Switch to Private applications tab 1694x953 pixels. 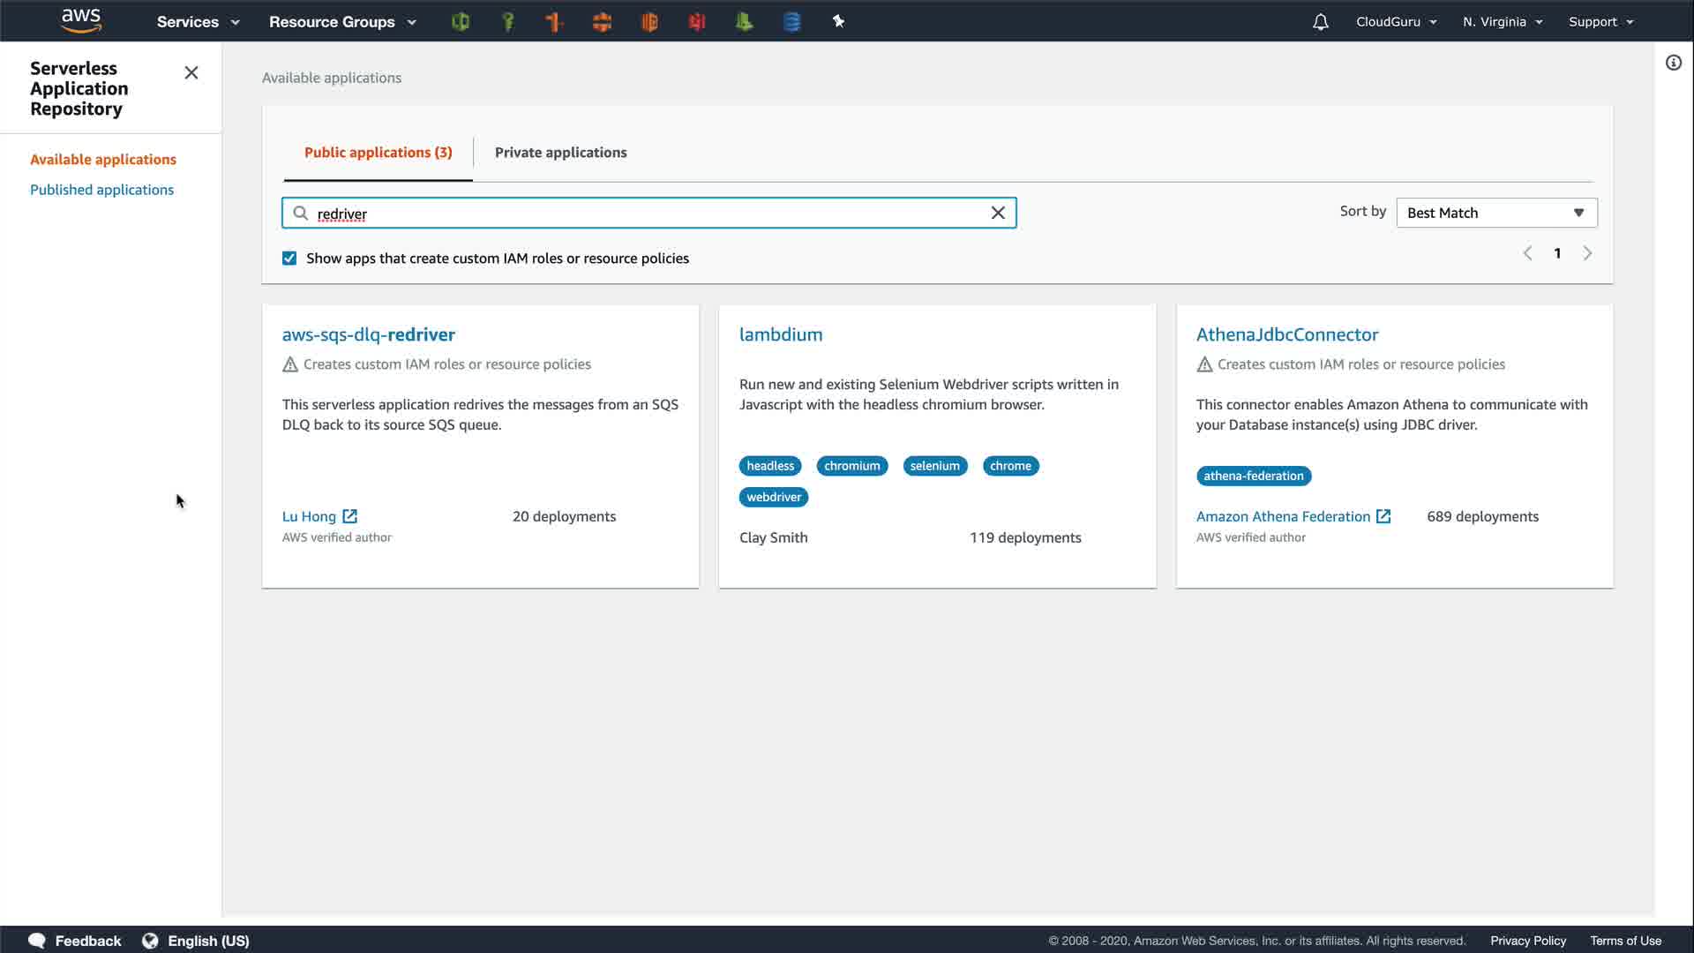pyautogui.click(x=560, y=153)
